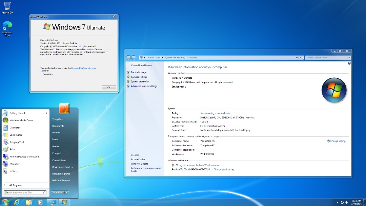Screen dimensions: 366x206
Task: Open Internet Explorer from the taskbar
Action: [17, 202]
